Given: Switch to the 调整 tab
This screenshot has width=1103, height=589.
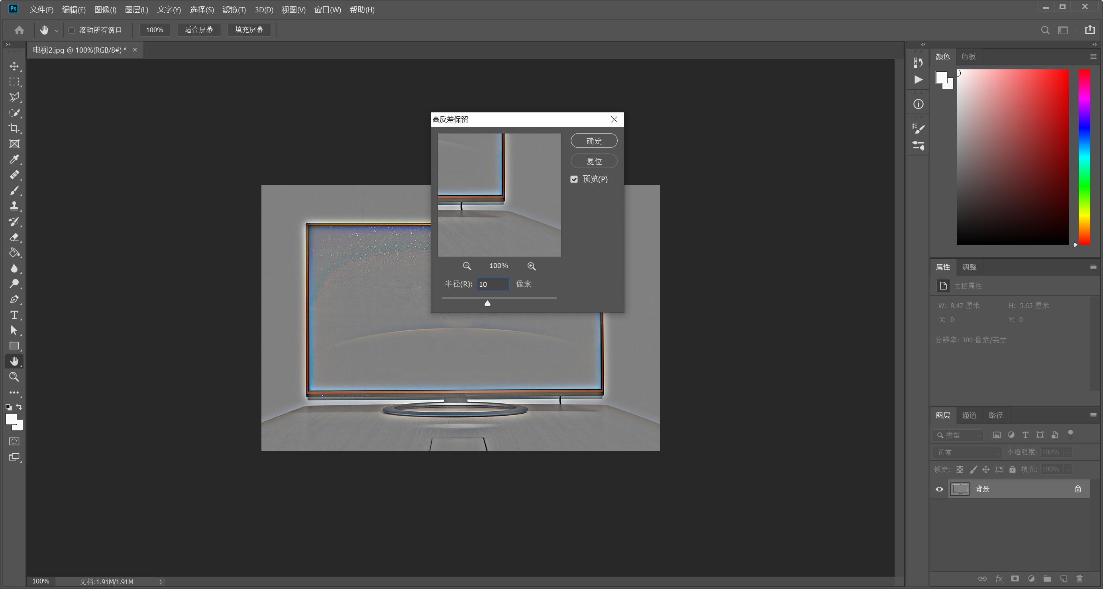Looking at the screenshot, I should tap(969, 267).
